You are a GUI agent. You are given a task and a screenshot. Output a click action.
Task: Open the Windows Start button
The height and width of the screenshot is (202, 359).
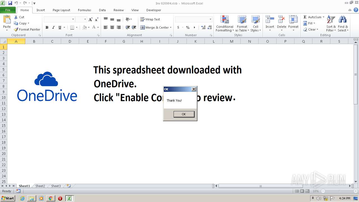pyautogui.click(x=8, y=198)
